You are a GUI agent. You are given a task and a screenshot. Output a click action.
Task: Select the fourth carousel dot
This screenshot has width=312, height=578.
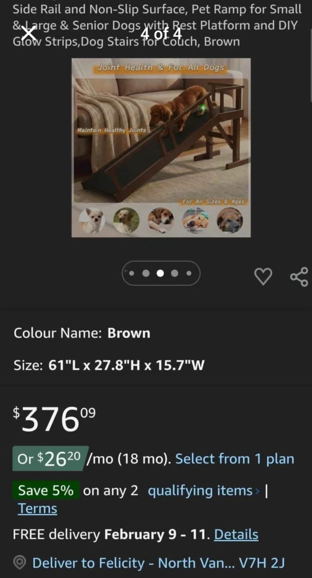click(x=174, y=273)
